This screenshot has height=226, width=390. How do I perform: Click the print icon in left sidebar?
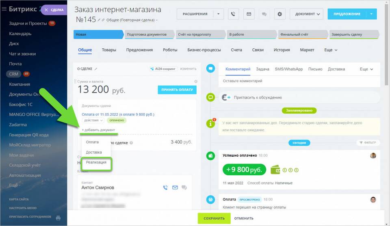(58, 217)
